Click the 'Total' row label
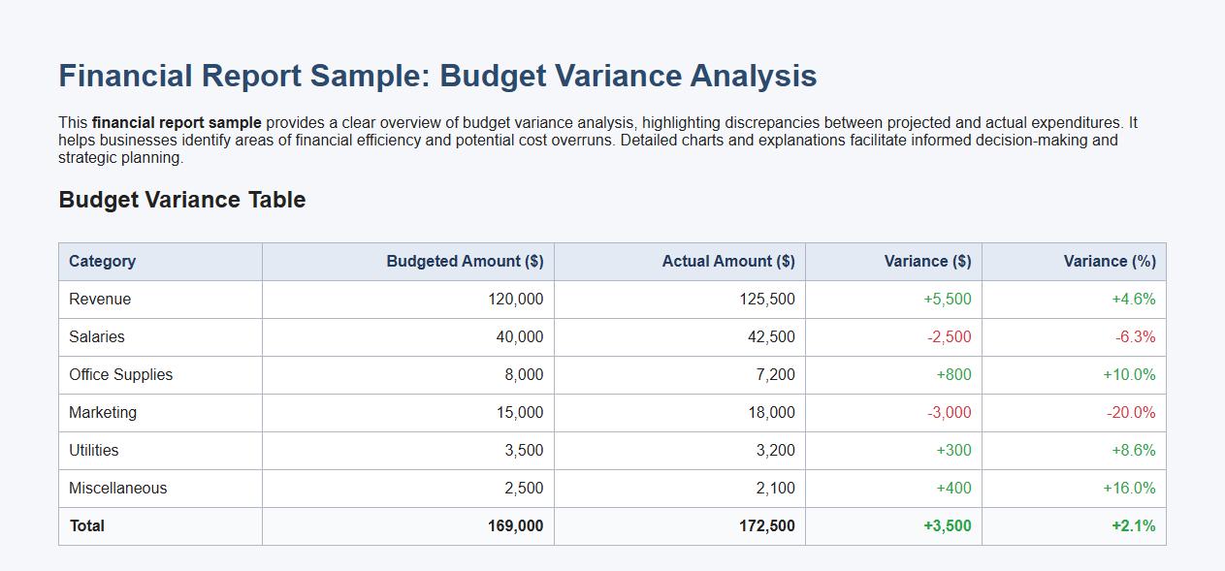This screenshot has height=571, width=1225. point(86,525)
